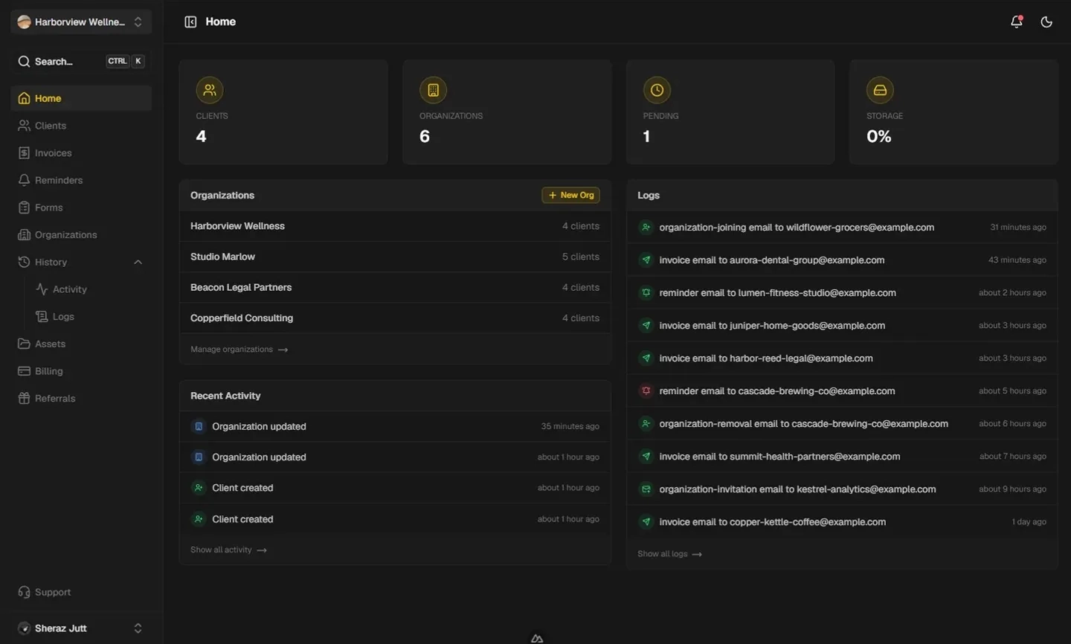This screenshot has height=644, width=1071.
Task: Open the 35 minutes ago Organization updated entry
Action: click(395, 426)
